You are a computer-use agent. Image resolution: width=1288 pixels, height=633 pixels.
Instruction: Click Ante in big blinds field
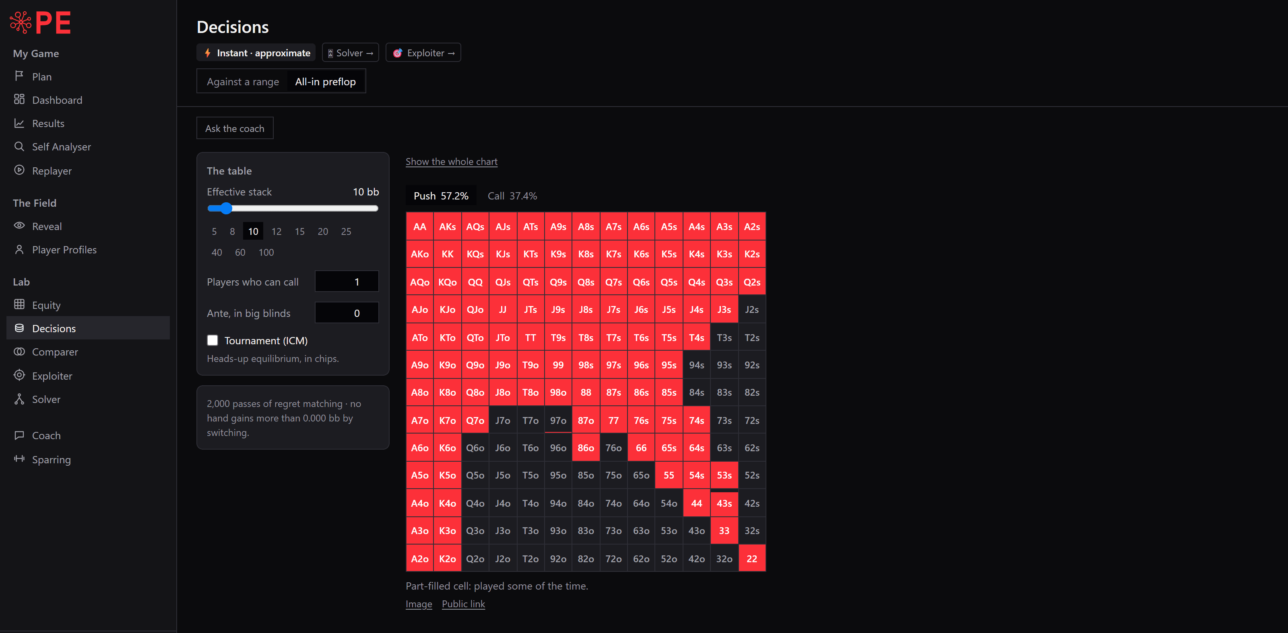(x=347, y=313)
